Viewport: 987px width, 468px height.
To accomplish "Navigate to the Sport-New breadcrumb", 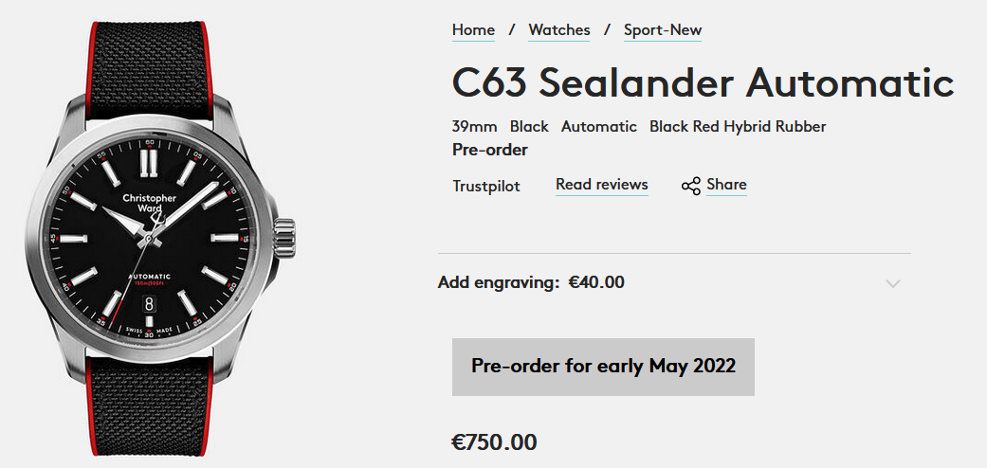I will pos(663,30).
